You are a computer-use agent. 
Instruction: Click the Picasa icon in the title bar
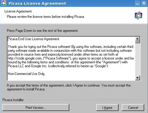[4, 3]
